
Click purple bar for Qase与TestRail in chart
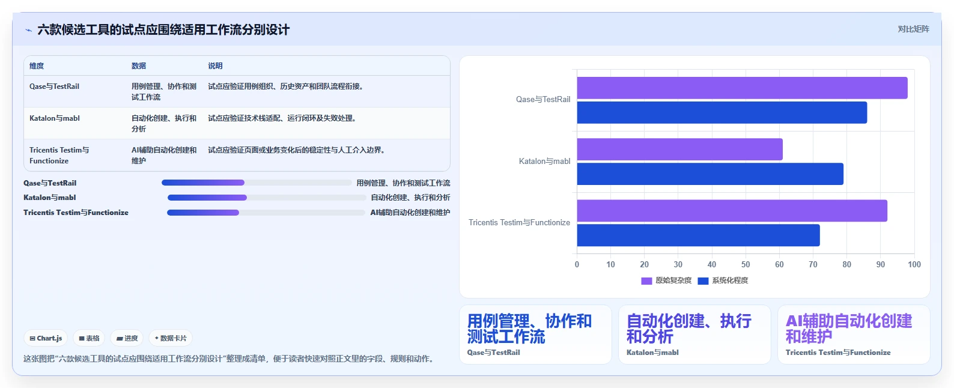(742, 88)
